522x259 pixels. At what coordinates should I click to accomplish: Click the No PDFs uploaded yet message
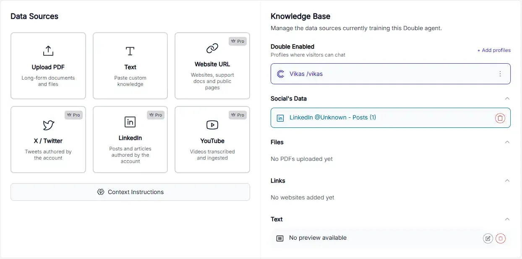[302, 159]
